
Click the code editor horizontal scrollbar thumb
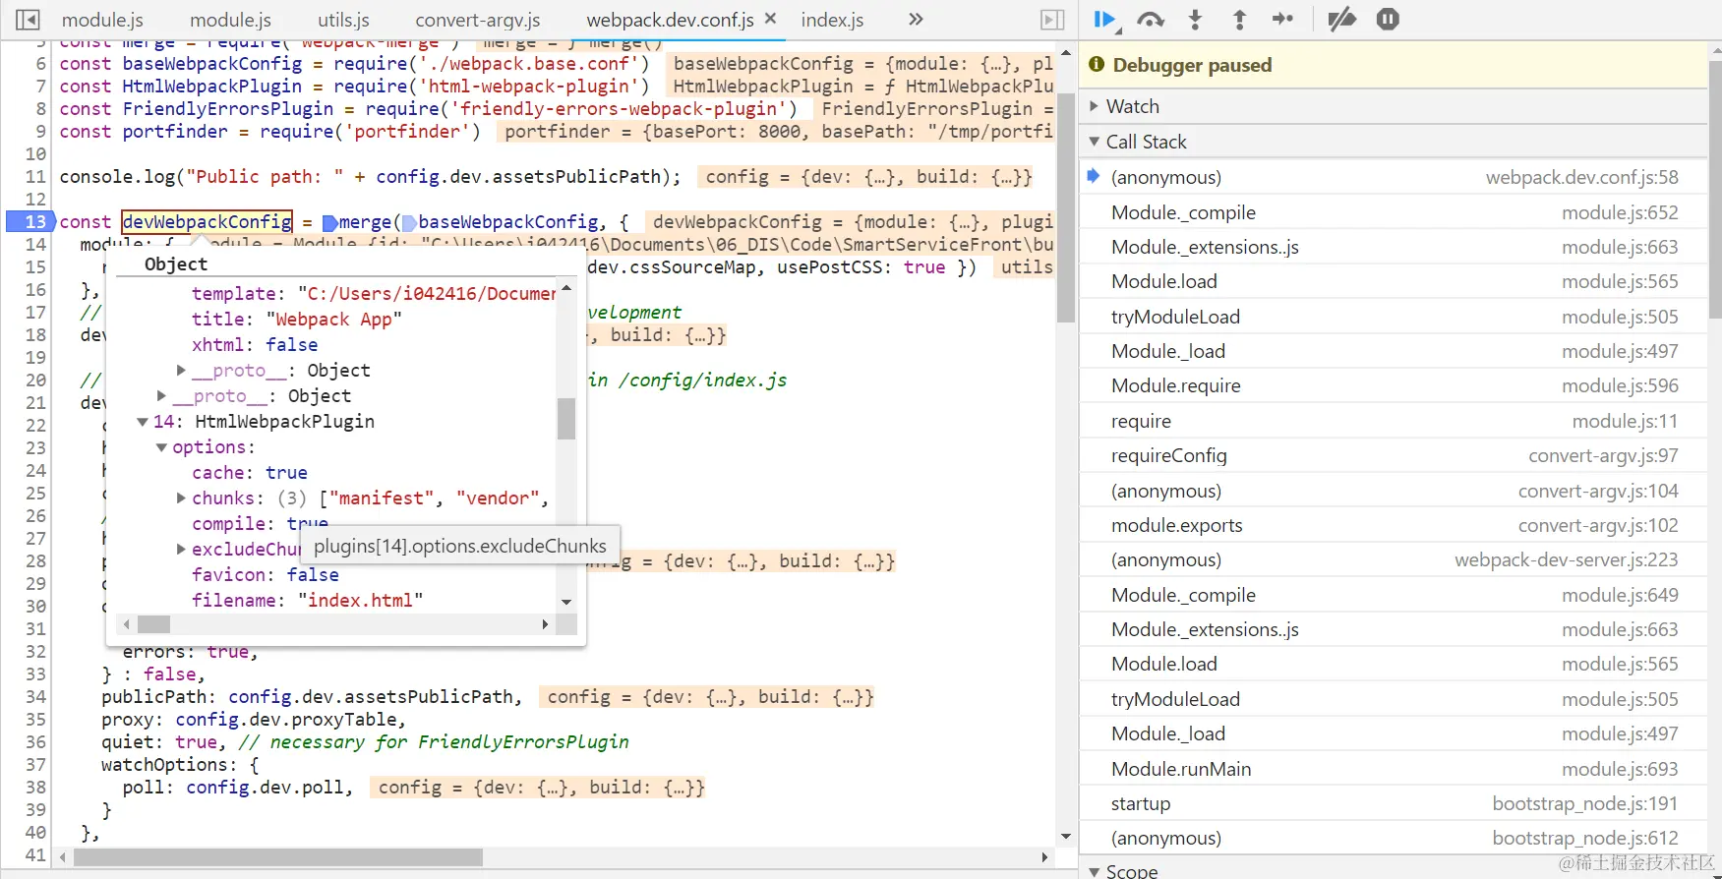[x=278, y=857]
